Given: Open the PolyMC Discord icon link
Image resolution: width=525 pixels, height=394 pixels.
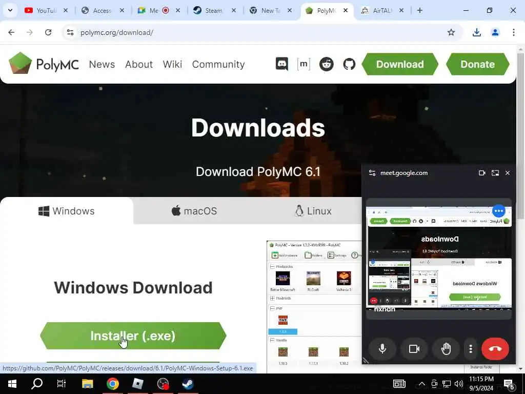Looking at the screenshot, I should click(x=281, y=64).
